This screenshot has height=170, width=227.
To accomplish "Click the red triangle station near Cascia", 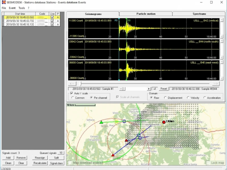I will click(x=113, y=155).
